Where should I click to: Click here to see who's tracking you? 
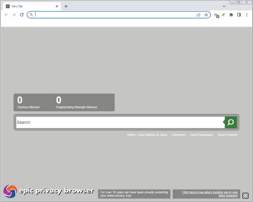click(210, 194)
